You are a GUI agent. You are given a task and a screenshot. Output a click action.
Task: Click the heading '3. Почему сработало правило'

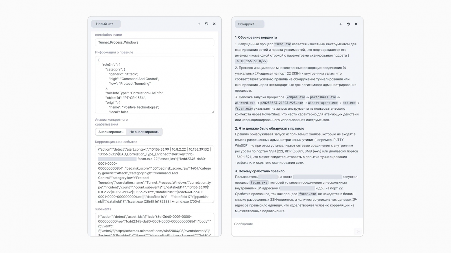(260, 171)
